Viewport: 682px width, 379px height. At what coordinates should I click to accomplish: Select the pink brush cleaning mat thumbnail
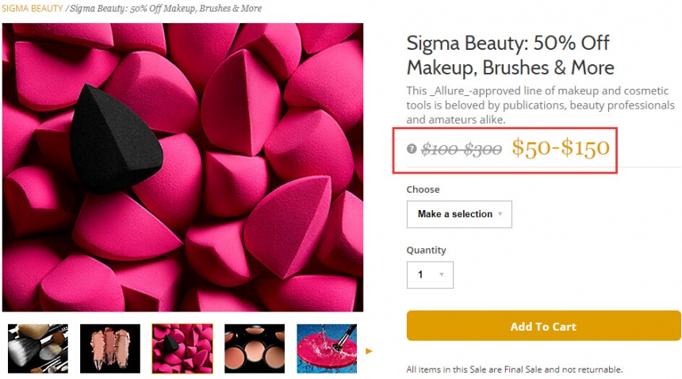tap(326, 349)
